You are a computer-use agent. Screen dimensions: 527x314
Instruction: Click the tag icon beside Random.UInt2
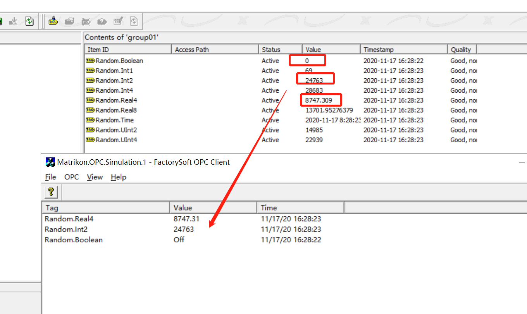tap(90, 130)
